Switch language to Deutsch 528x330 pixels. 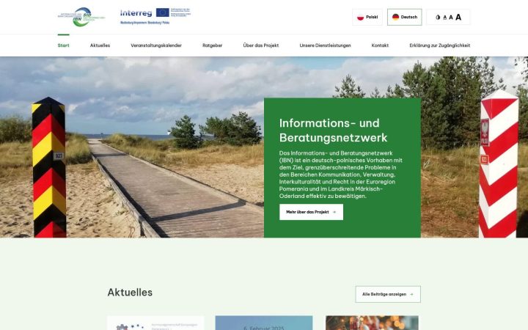404,17
